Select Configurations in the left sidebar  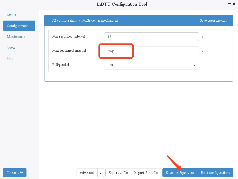(x=18, y=26)
